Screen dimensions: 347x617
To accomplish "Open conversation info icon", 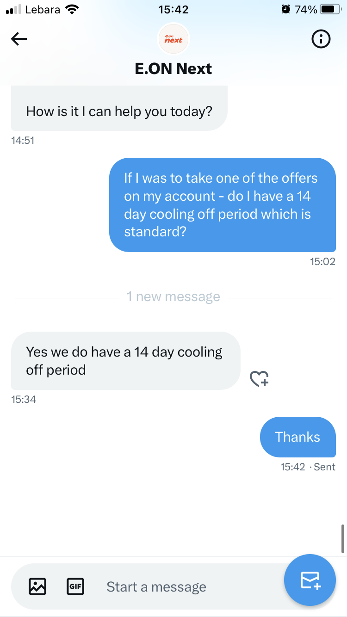I will [x=321, y=40].
